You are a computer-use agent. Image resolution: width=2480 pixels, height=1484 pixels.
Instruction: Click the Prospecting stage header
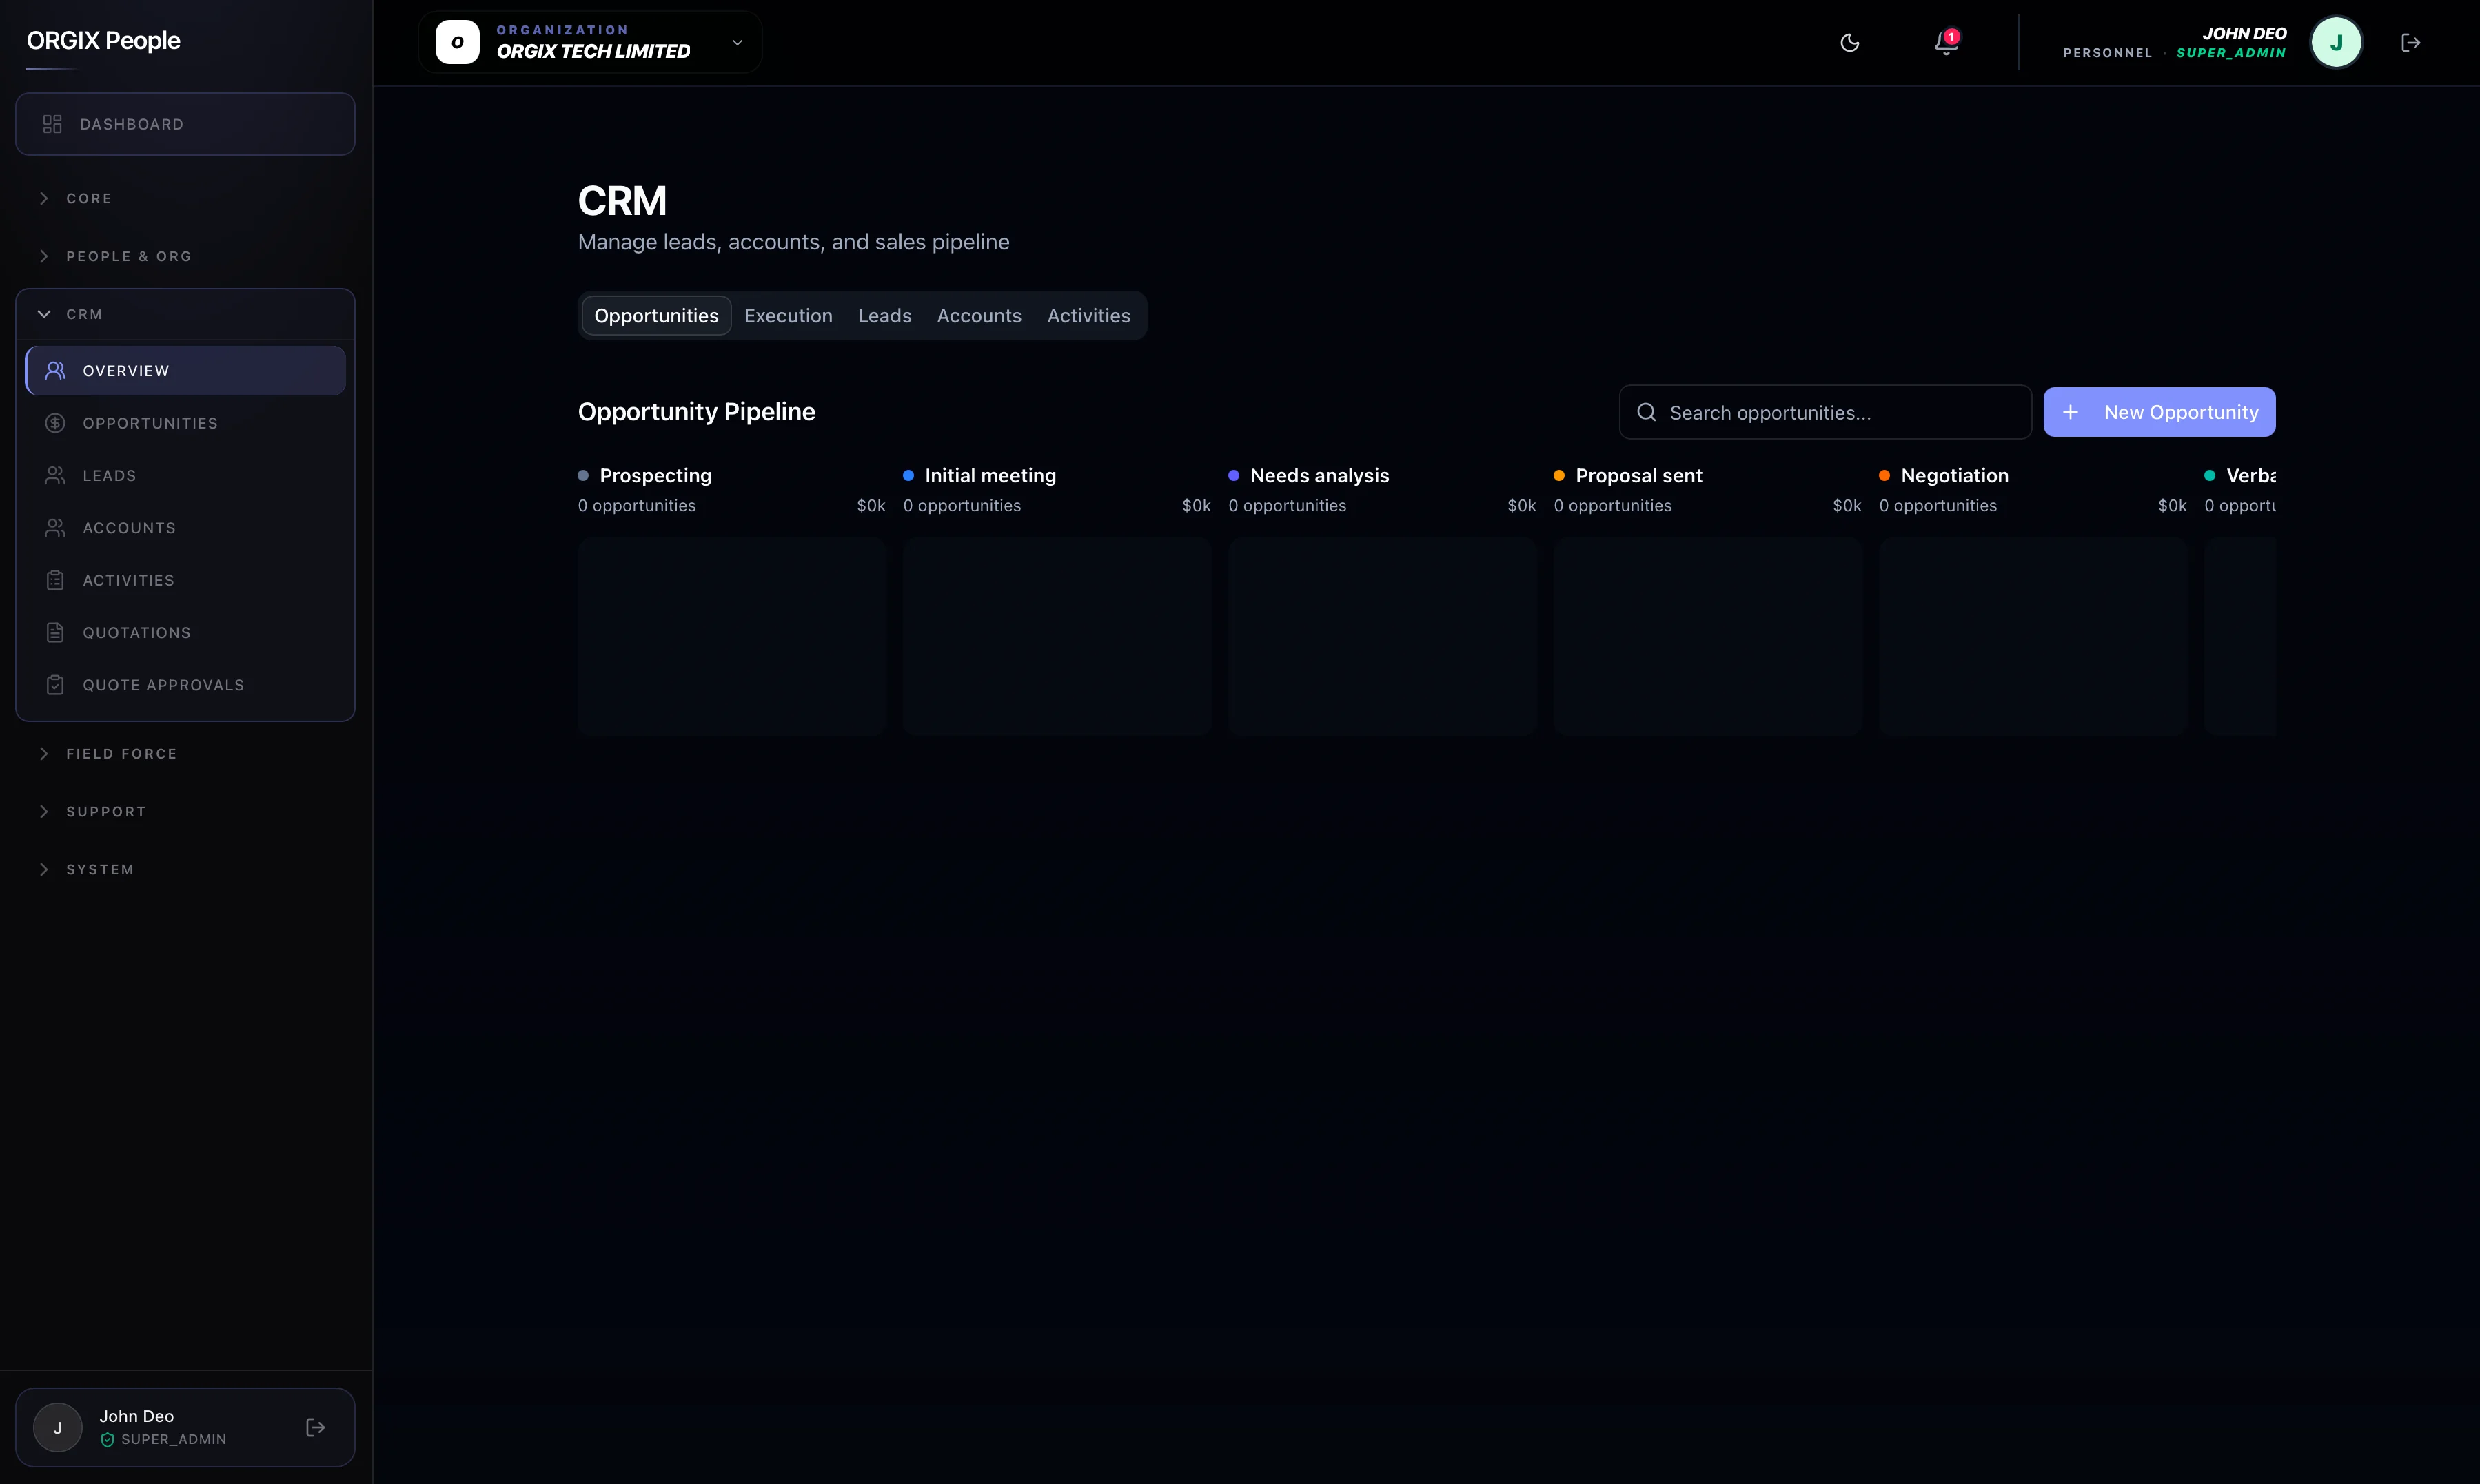(x=655, y=476)
